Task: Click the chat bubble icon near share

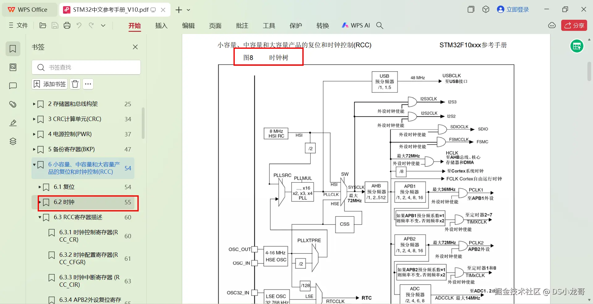Action: coord(552,25)
